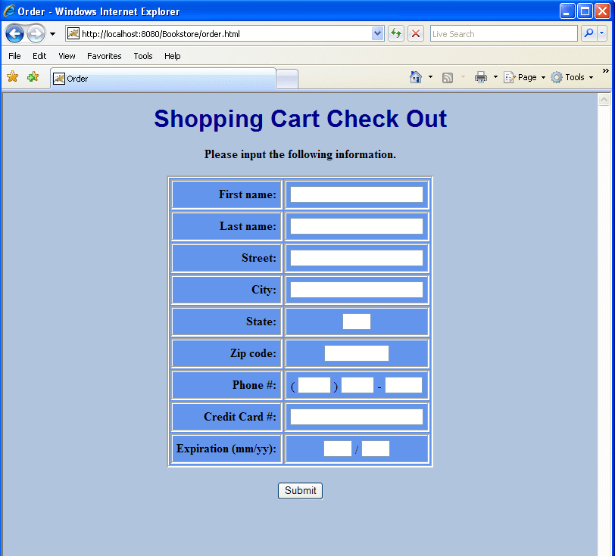The height and width of the screenshot is (556, 615).
Task: Click the Forward navigation arrow
Action: click(x=34, y=33)
